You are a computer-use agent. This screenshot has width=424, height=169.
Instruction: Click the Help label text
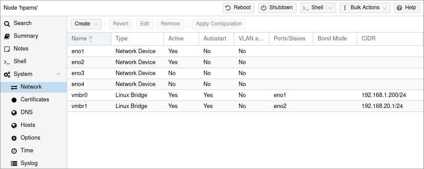click(x=410, y=7)
